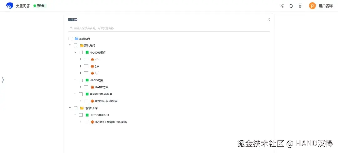This screenshot has width=338, height=153.
Task: Click the 知识库 dialog title
Action: coord(72,20)
